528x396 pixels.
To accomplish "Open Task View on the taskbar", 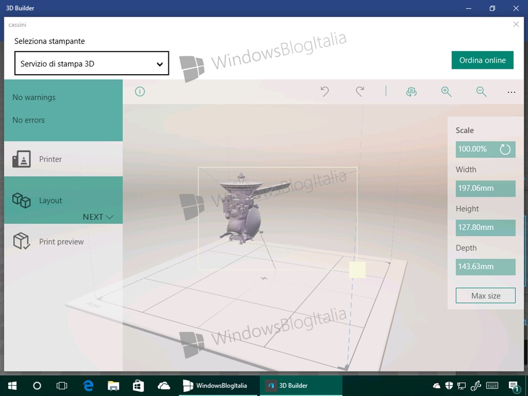I will (62, 386).
